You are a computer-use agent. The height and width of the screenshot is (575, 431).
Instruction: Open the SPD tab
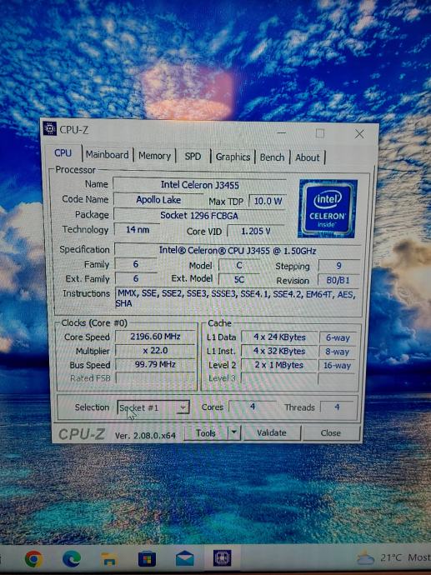pyautogui.click(x=193, y=157)
